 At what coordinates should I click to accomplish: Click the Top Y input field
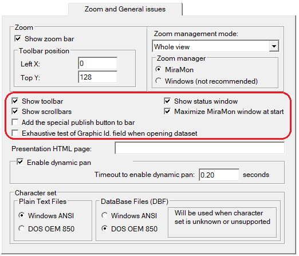98,77
